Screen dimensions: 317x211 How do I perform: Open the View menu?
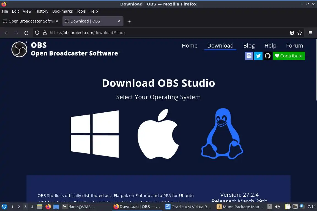click(27, 11)
